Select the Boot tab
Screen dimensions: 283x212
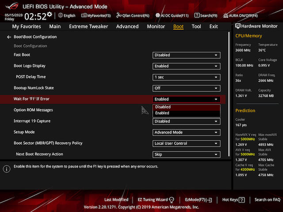point(178,26)
